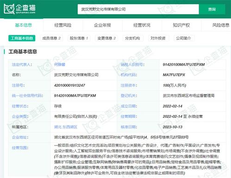
Task: Click the approval date 2023-10-13
Action: (173, 127)
